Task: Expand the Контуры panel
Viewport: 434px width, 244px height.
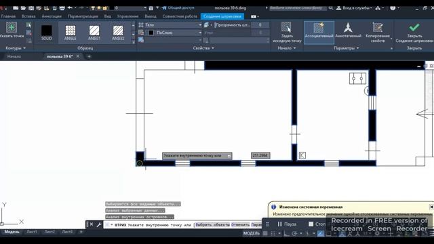Action: (16, 48)
